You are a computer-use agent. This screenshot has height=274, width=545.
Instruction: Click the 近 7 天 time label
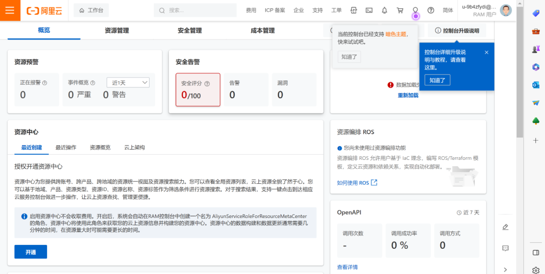468,212
